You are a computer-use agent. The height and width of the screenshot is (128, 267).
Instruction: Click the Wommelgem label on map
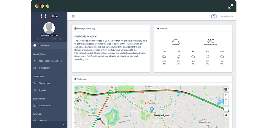[x=161, y=116]
